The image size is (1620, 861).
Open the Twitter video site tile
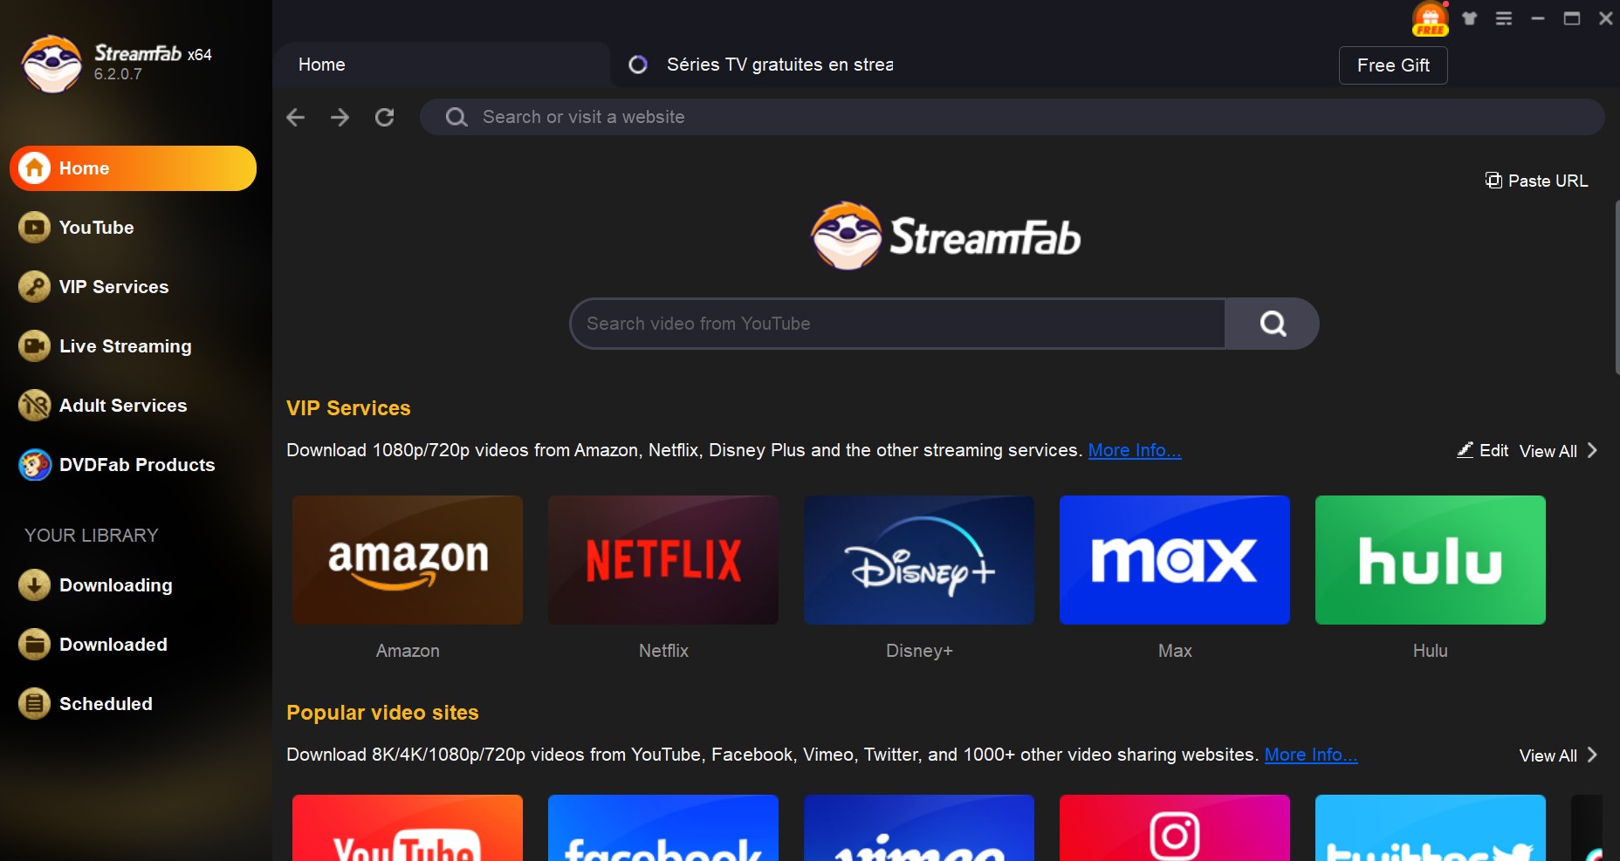pyautogui.click(x=1431, y=828)
